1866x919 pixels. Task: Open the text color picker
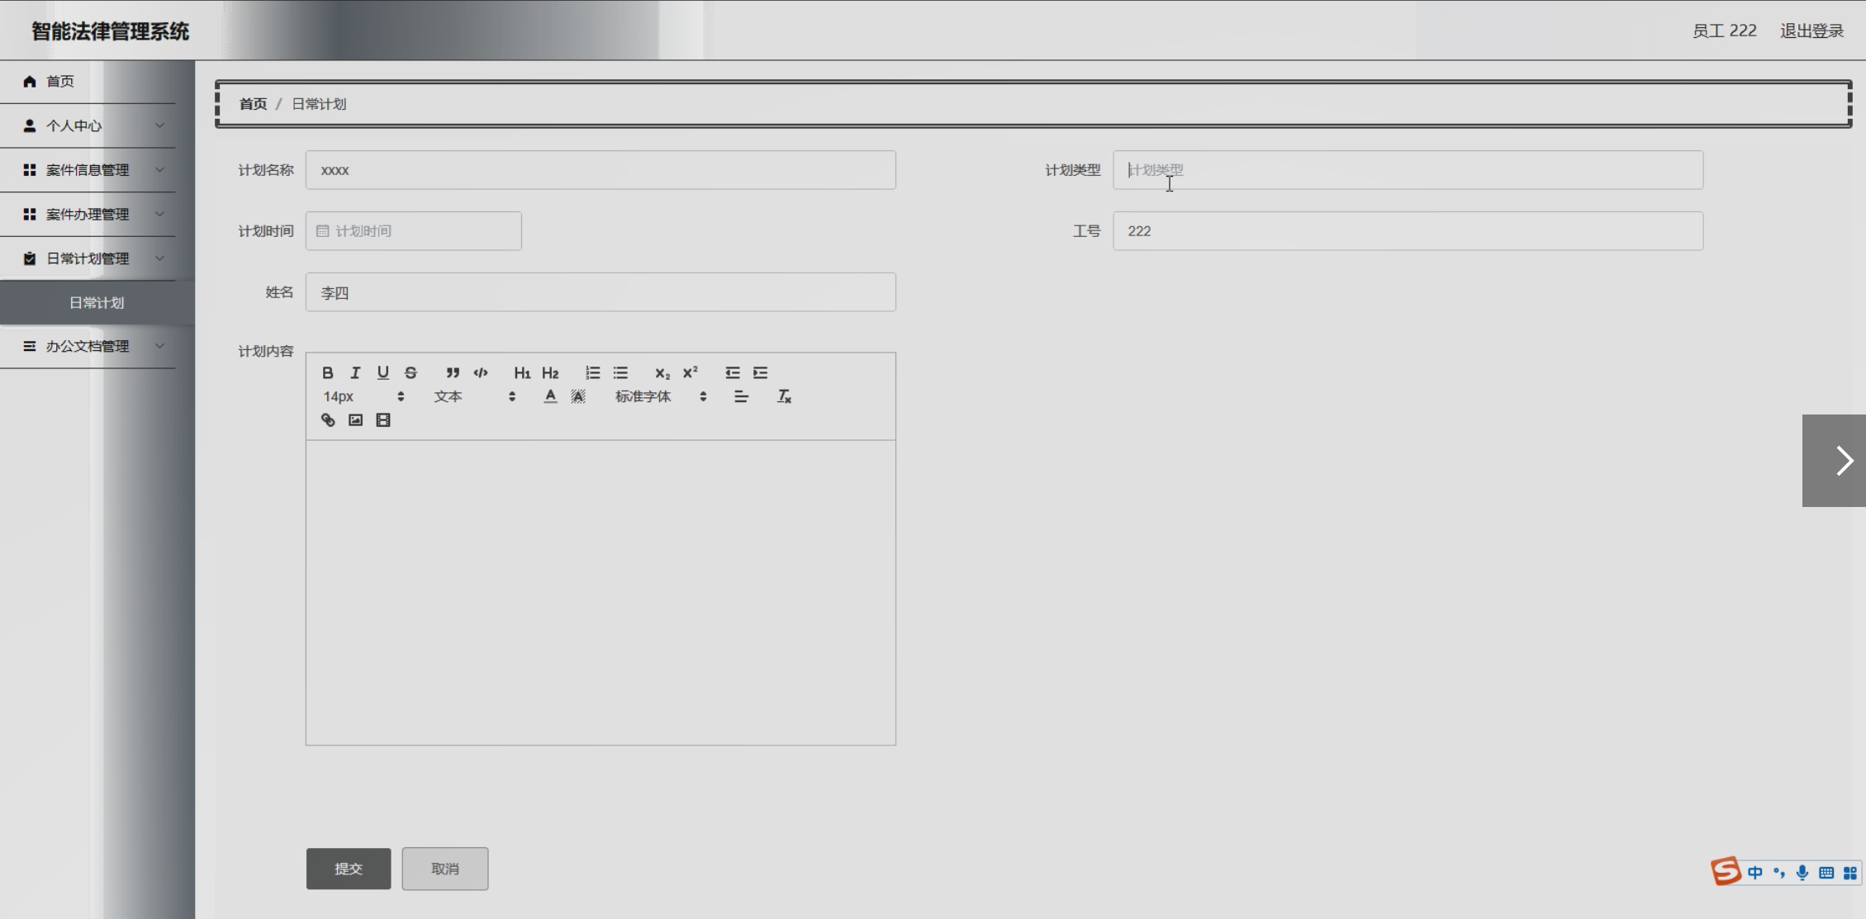click(550, 397)
